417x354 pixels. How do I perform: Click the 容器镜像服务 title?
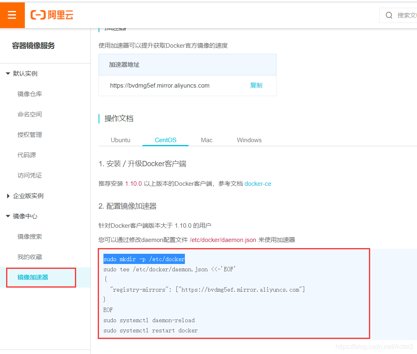[x=33, y=46]
